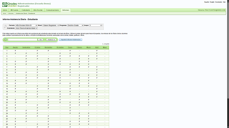Viewport: 229px width, 128px height.
Task: Switch language to Español
Action: pos(207,2)
